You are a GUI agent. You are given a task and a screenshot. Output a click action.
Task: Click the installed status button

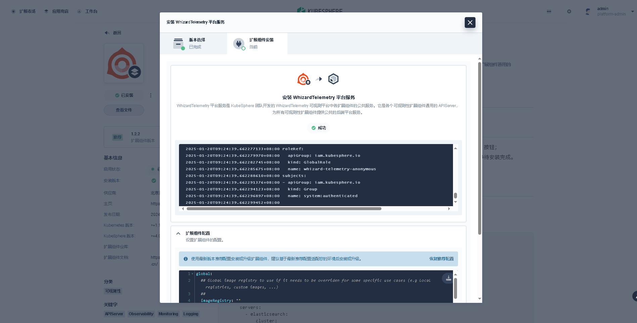124,95
